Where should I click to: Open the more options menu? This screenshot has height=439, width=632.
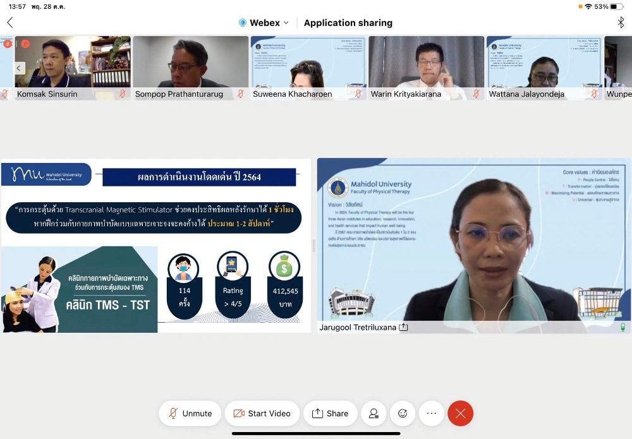click(x=432, y=413)
